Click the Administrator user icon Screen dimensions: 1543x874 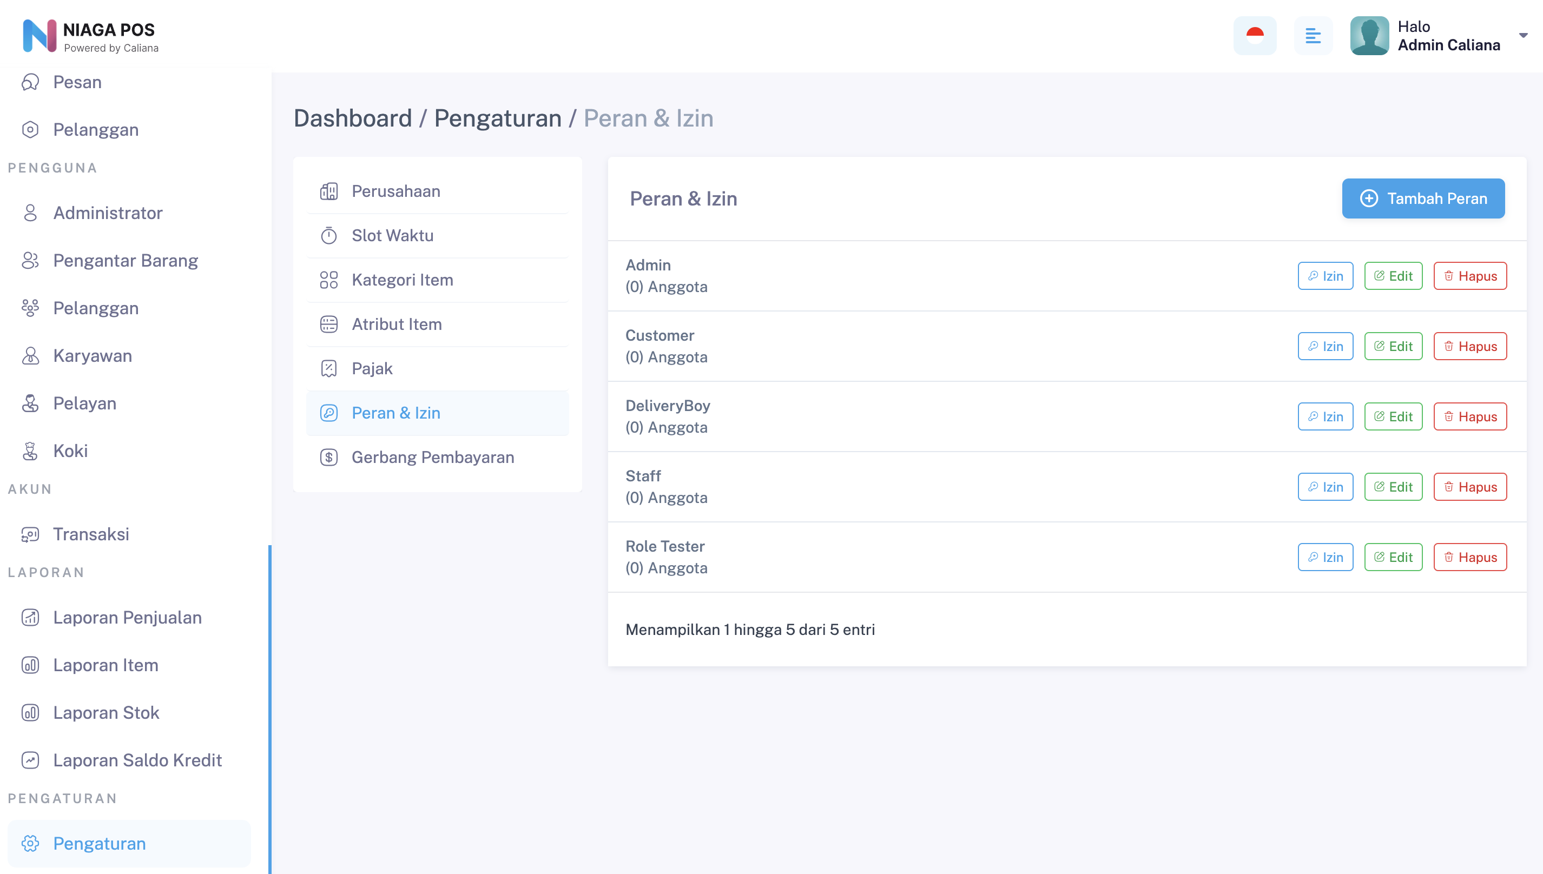30,213
